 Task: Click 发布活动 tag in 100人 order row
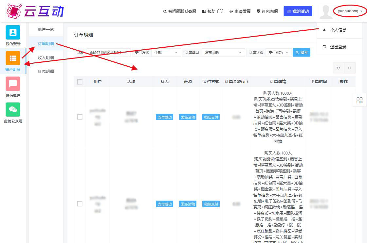click(x=188, y=204)
